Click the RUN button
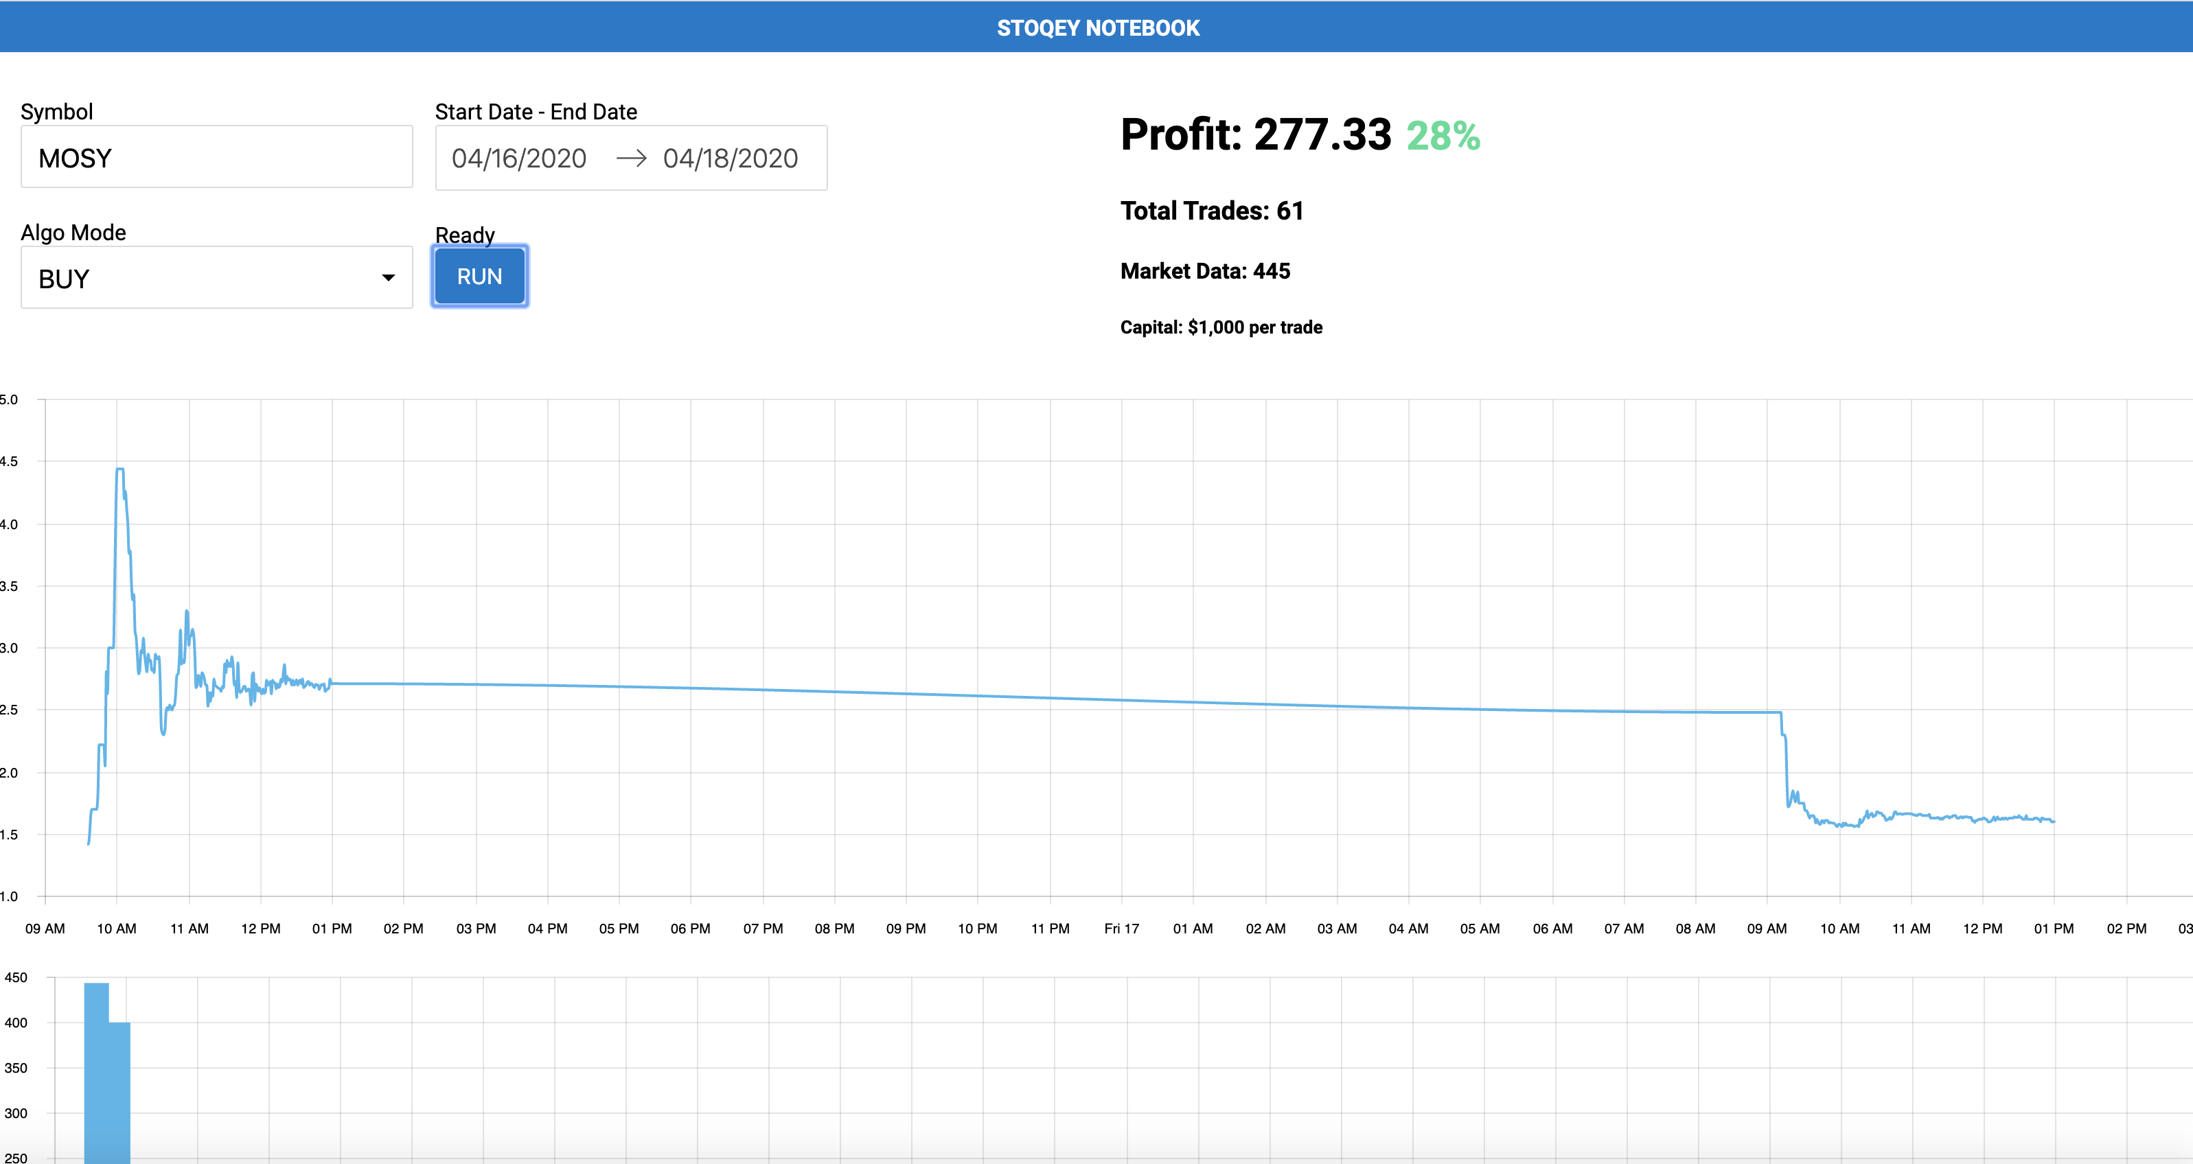Image resolution: width=2193 pixels, height=1164 pixels. pos(479,277)
